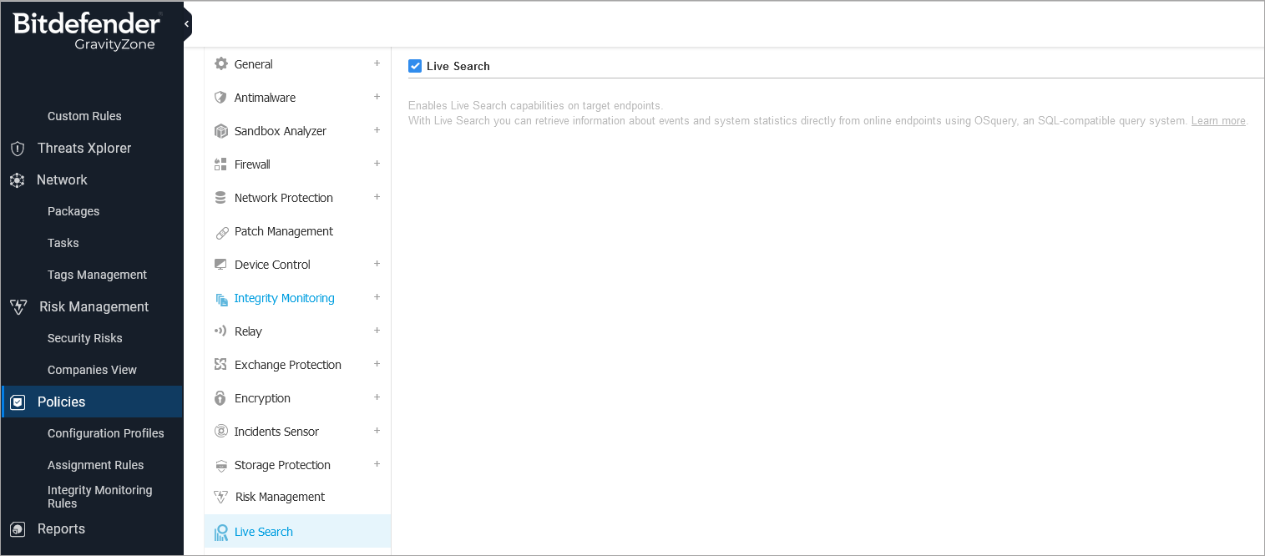1265x556 pixels.
Task: Open Companies View in sidebar
Action: 92,370
